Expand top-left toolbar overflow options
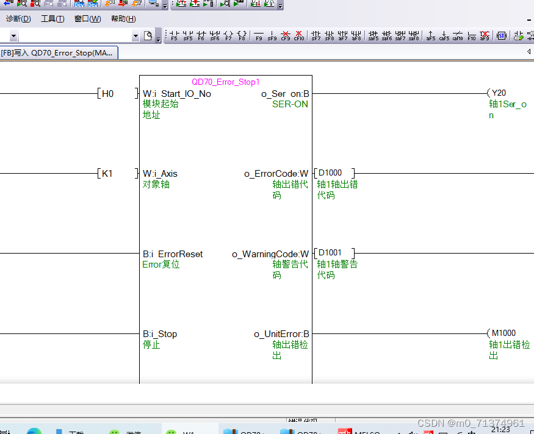 tap(165, 5)
